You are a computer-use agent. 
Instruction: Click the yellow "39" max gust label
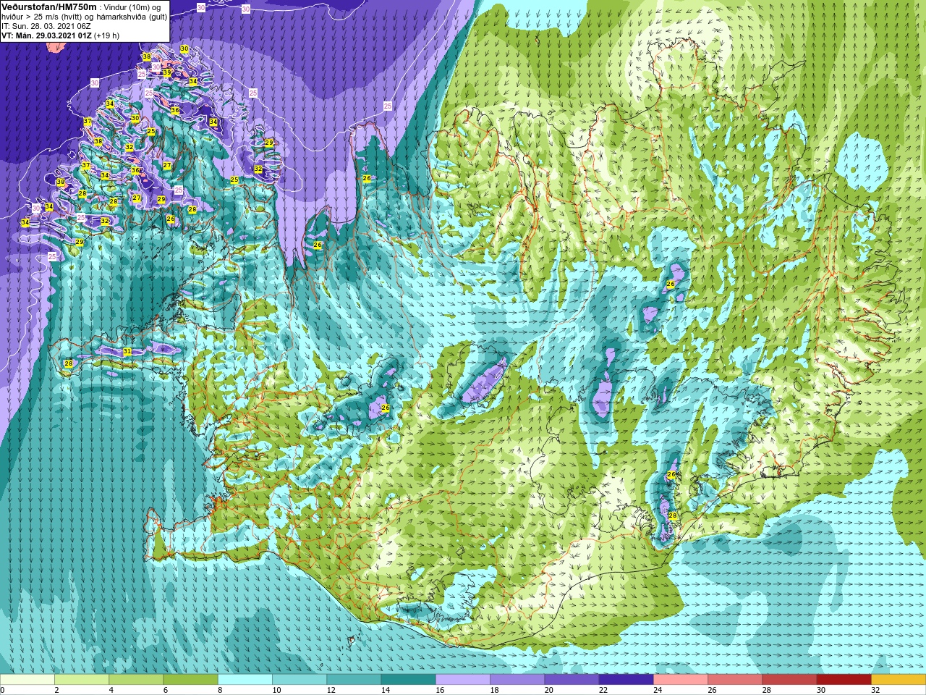(167, 72)
